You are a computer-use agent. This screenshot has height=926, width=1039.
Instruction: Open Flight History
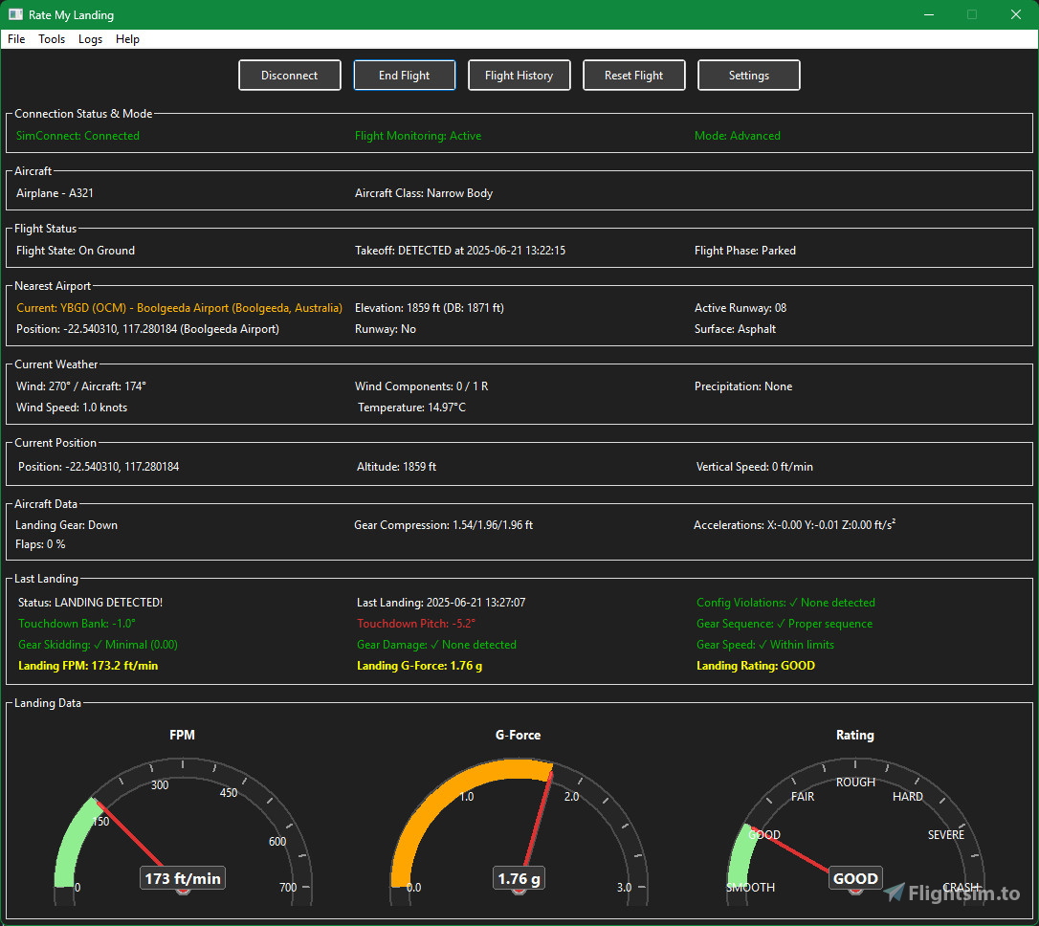point(519,75)
